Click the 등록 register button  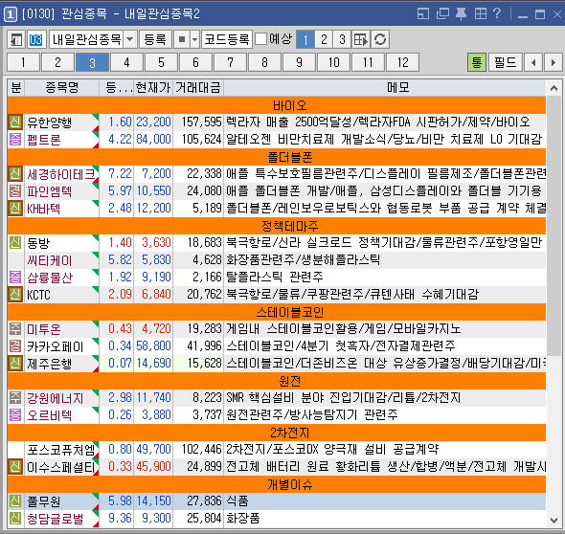[x=155, y=39]
